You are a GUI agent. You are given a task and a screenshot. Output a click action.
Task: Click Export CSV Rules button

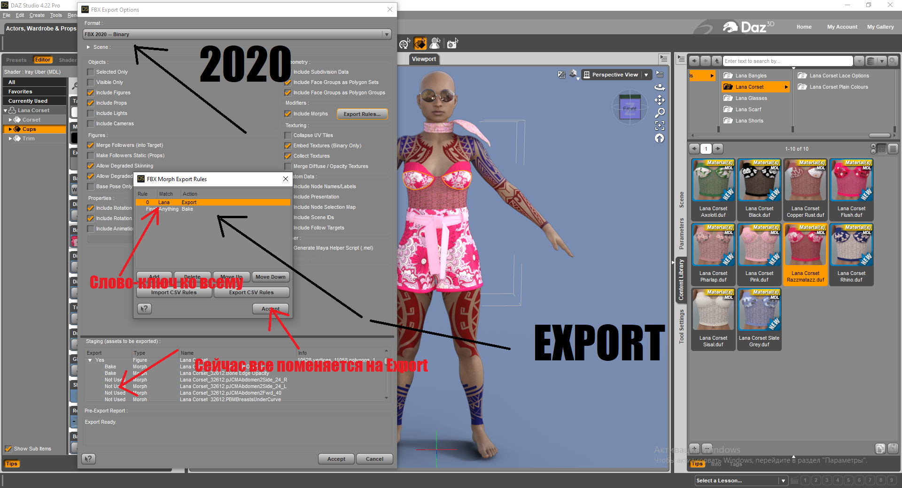(x=251, y=292)
